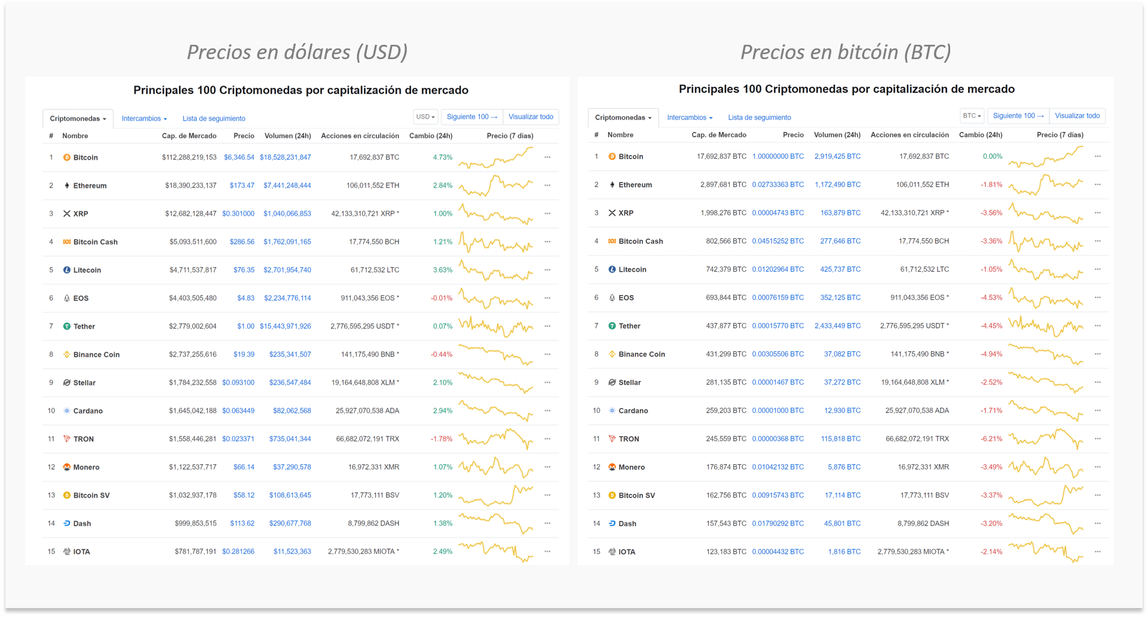Open XRP price link 0.00004743 BTC

tap(777, 213)
